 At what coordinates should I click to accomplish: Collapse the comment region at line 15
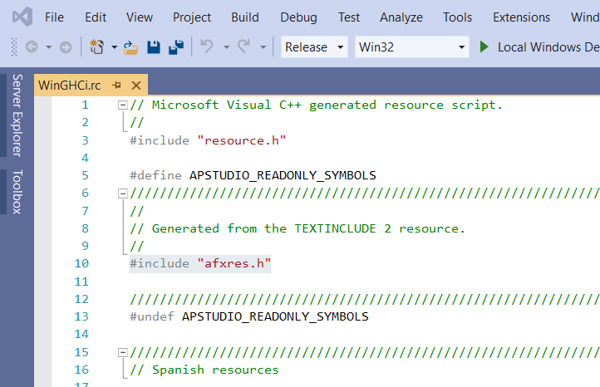coord(123,352)
